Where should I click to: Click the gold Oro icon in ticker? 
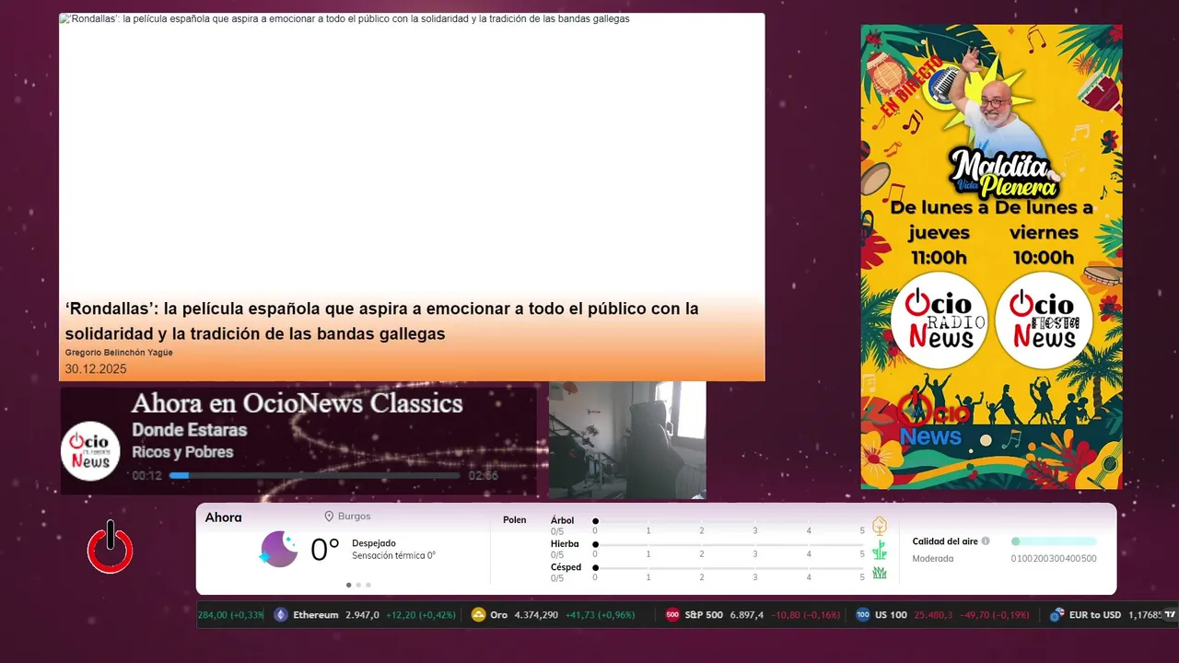click(478, 615)
